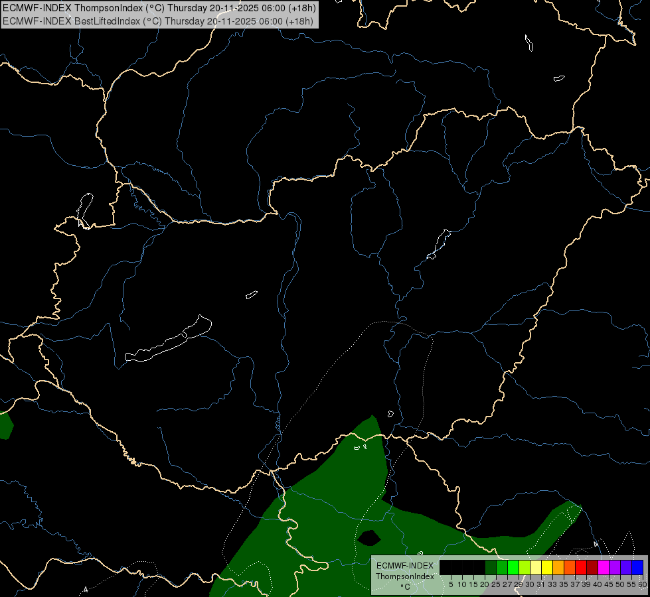
Task: Click 'ThompsonIndex' label in the legend box
Action: (404, 576)
